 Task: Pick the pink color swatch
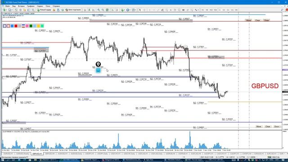(27, 26)
